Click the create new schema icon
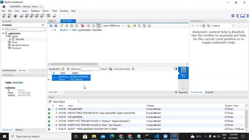This screenshot has width=249, height=140. pyautogui.click(x=22, y=16)
